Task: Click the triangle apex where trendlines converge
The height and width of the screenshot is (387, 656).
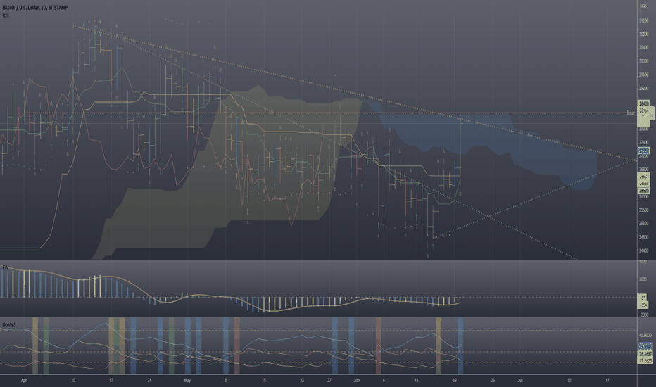Action: pos(636,160)
